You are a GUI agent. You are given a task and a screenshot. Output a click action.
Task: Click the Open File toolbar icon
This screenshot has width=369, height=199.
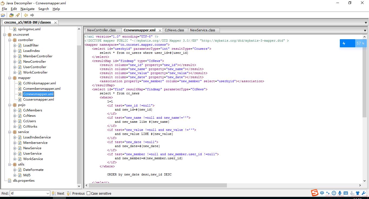click(3, 15)
